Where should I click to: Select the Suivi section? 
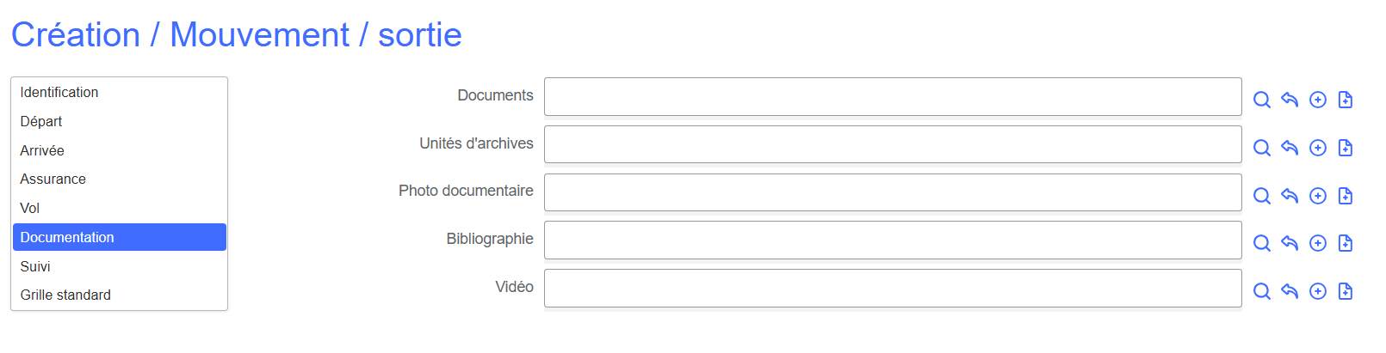pos(35,266)
